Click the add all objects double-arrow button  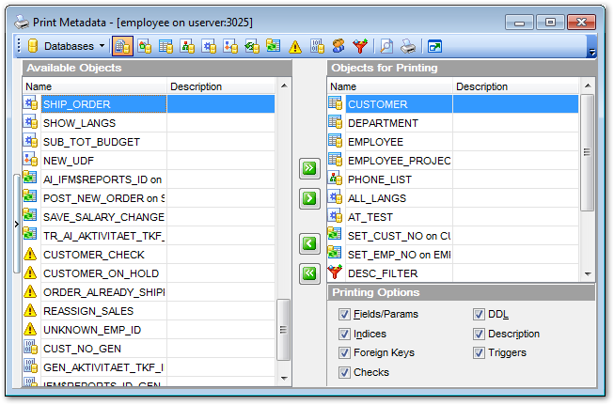pyautogui.click(x=308, y=168)
